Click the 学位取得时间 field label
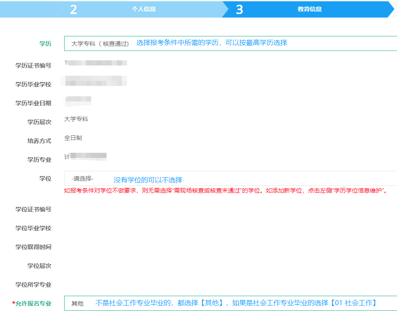This screenshot has height=312, width=397. 33,247
